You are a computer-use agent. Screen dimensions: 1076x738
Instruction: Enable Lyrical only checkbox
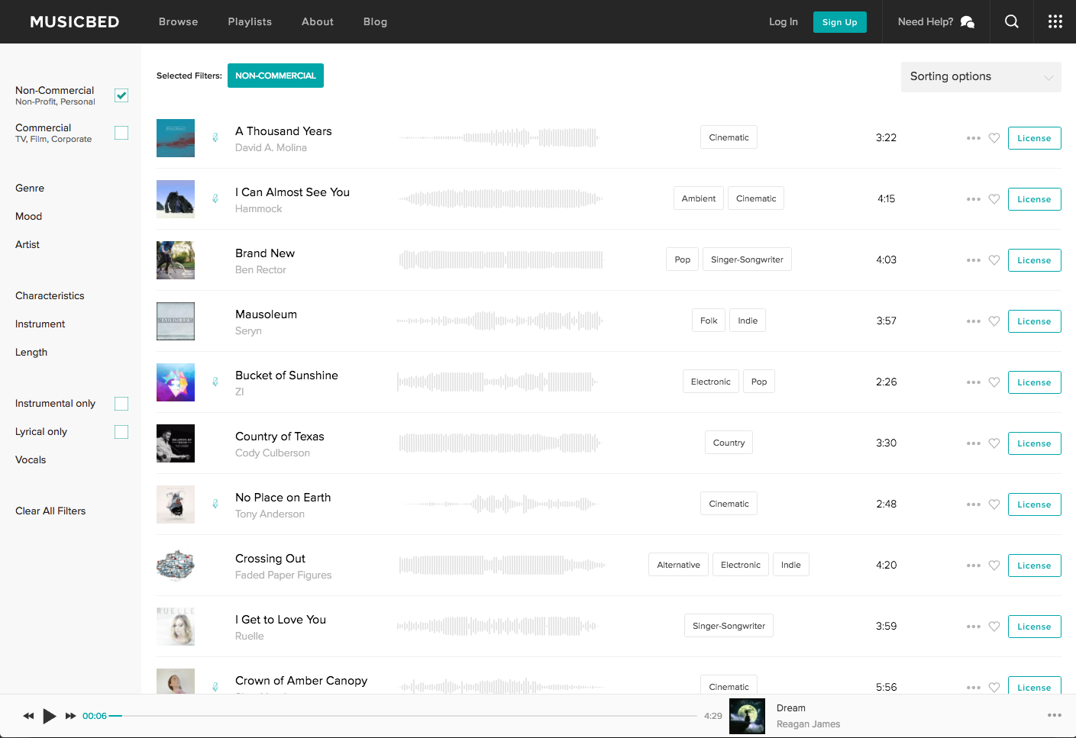pos(121,432)
